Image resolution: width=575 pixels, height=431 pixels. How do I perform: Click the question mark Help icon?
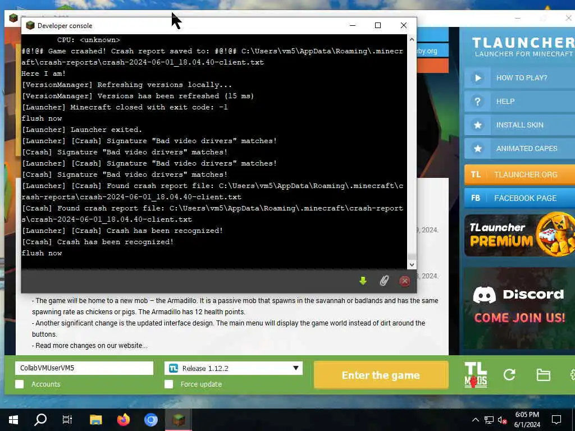pos(477,102)
